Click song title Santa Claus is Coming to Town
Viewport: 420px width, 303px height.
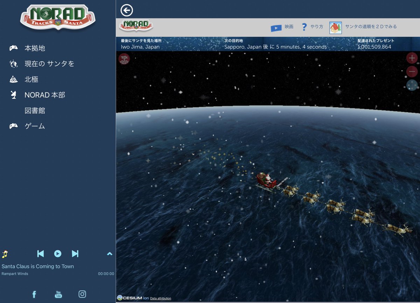(38, 266)
